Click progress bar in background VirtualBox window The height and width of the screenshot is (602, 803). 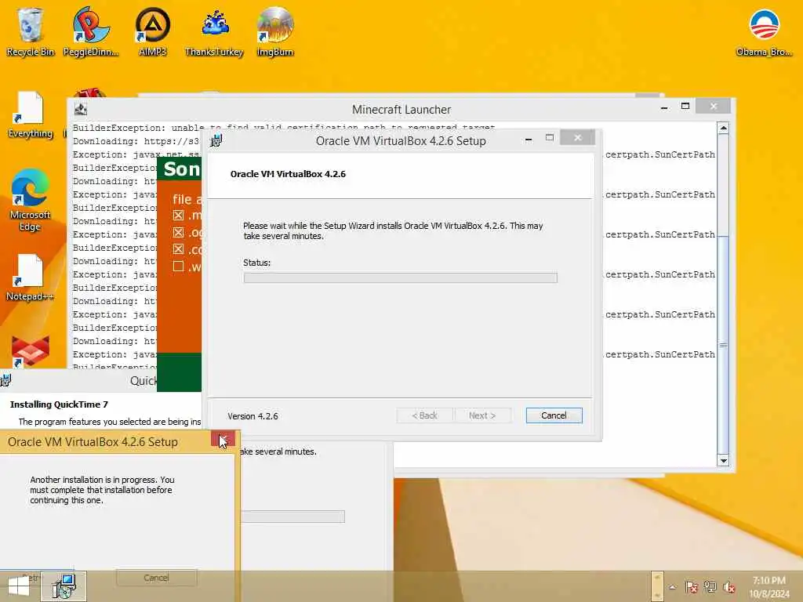click(x=293, y=517)
